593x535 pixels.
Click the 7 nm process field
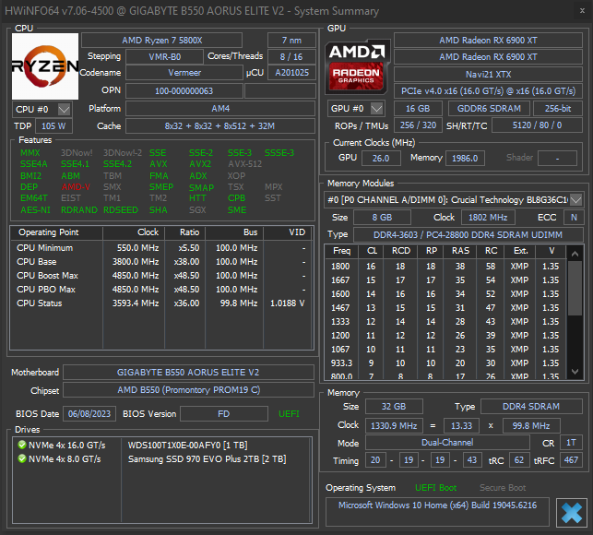pos(291,40)
